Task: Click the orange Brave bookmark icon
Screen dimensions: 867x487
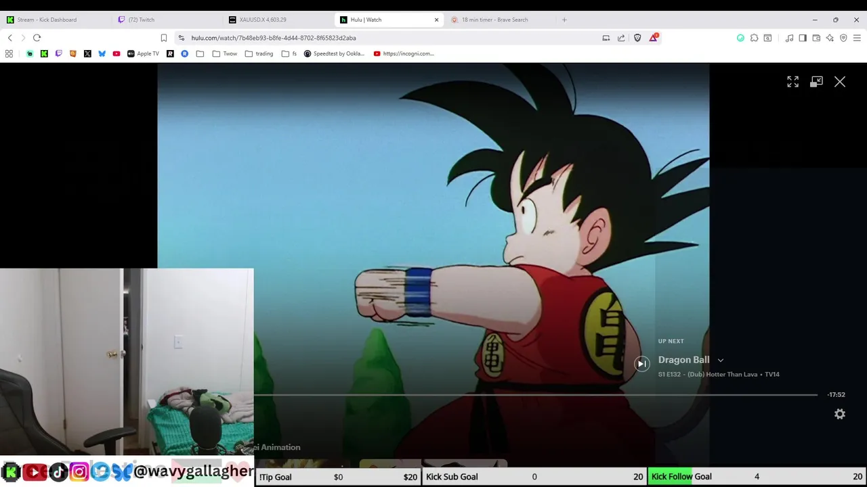Action: [x=73, y=53]
